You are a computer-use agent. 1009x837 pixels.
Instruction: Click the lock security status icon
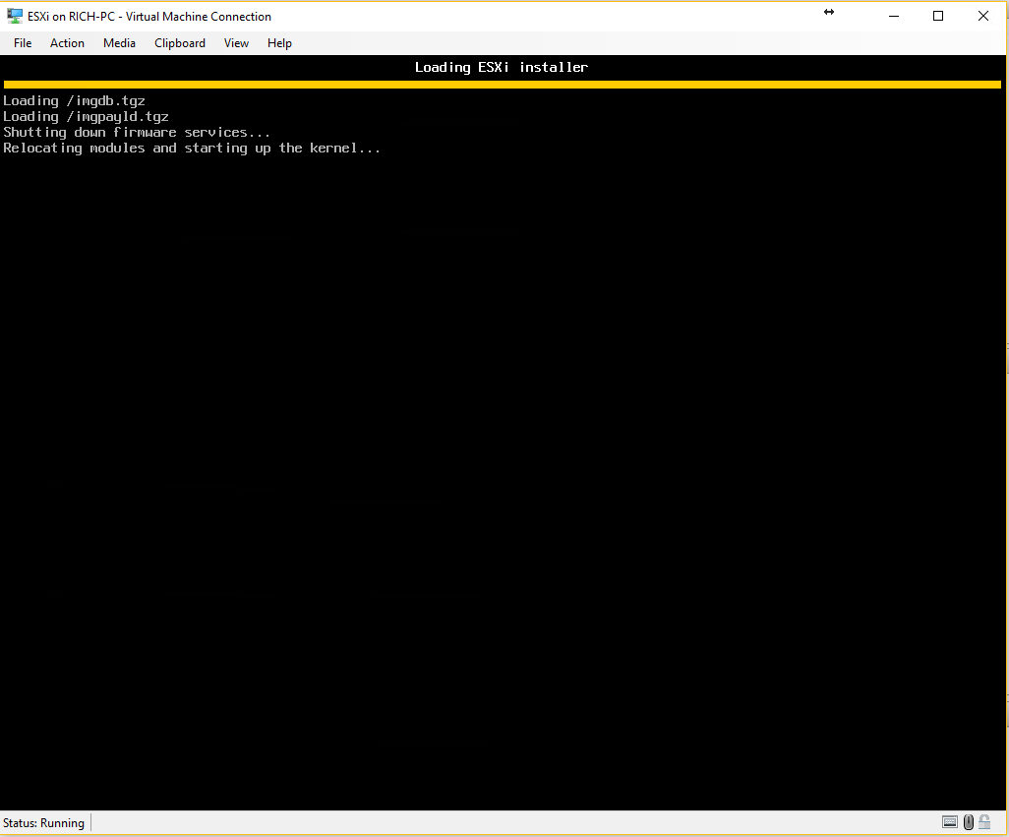(984, 822)
